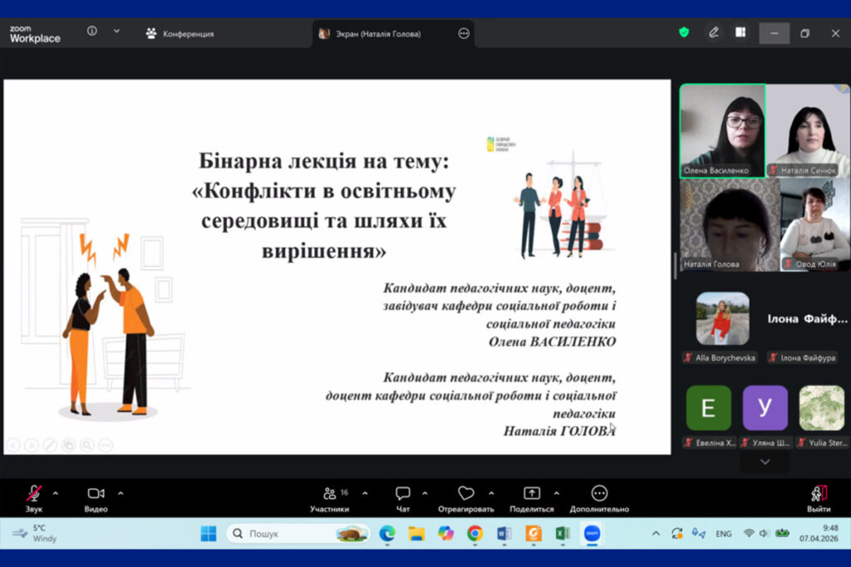Switch to the Конференция tab
This screenshot has height=567, width=851.
(180, 34)
